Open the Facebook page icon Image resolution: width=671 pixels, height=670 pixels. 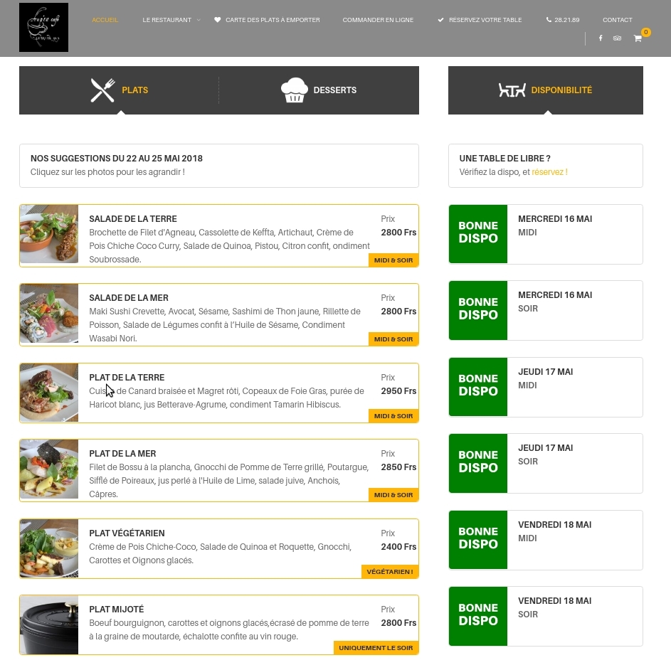pyautogui.click(x=601, y=38)
